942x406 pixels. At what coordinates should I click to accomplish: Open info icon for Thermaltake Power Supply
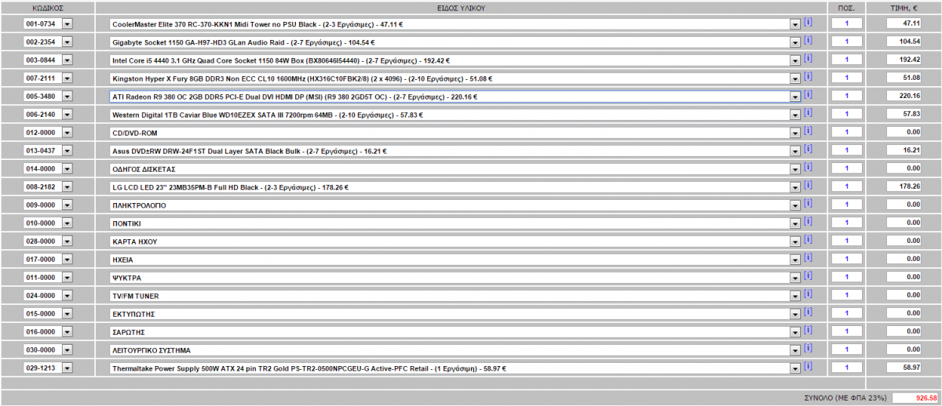tap(808, 365)
